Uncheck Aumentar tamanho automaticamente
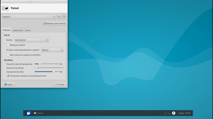 8,76
